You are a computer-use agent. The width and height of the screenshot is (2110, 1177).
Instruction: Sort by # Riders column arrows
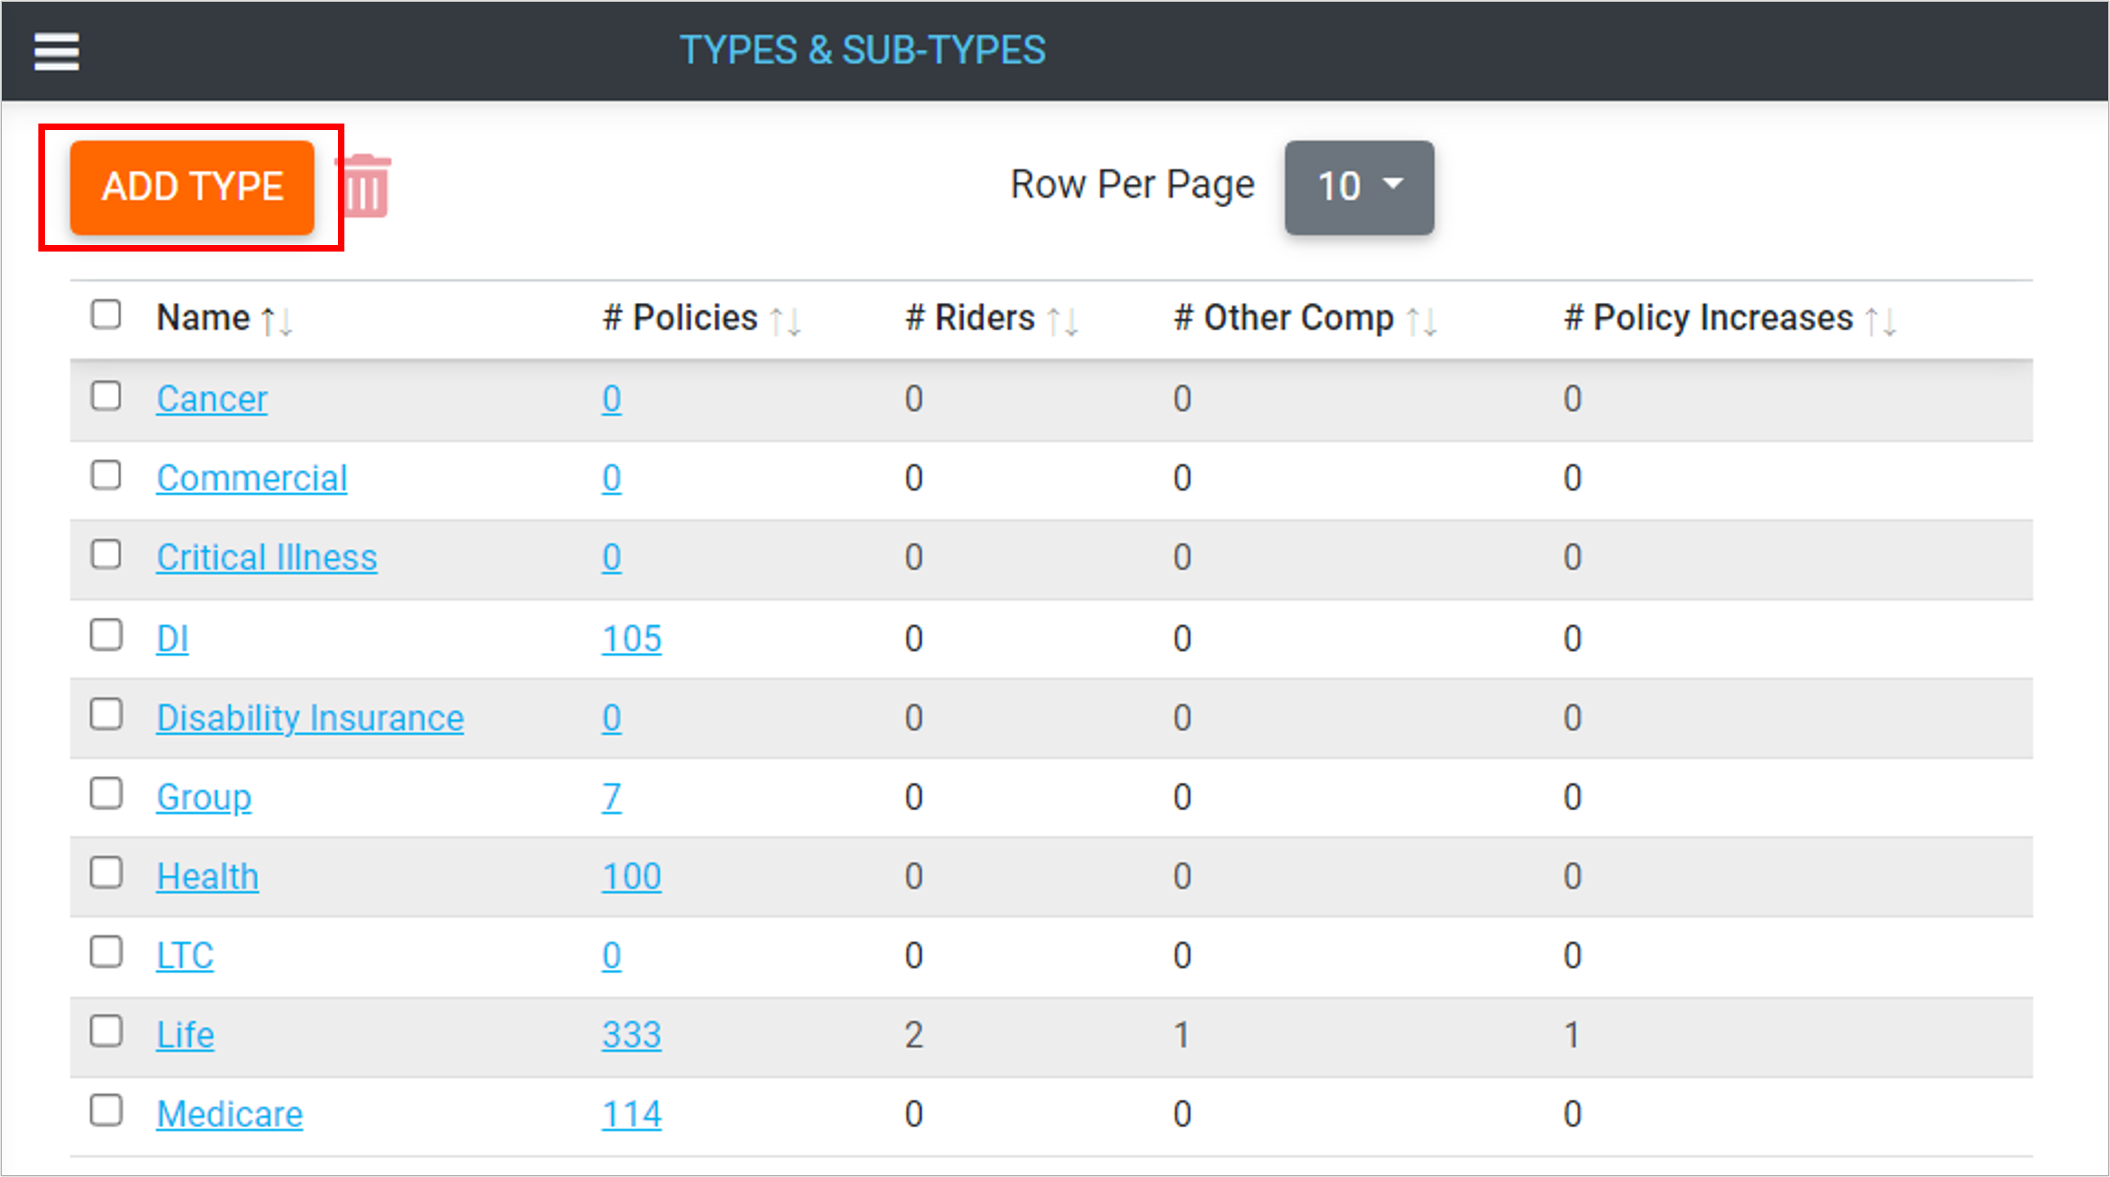point(1063,320)
